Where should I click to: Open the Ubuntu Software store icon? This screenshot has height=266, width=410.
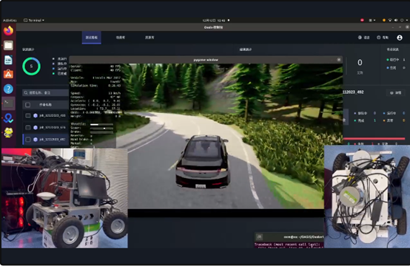point(8,75)
